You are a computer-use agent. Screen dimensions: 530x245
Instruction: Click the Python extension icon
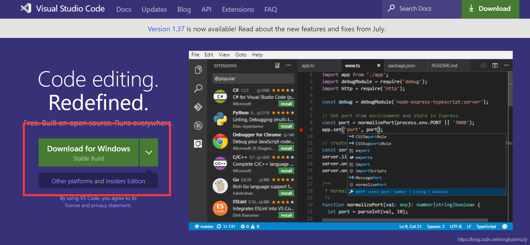pyautogui.click(x=220, y=119)
